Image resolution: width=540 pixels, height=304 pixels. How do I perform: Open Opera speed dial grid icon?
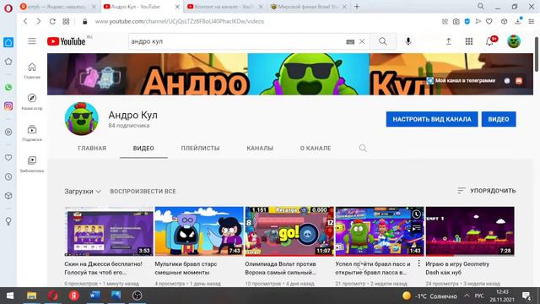click(66, 21)
